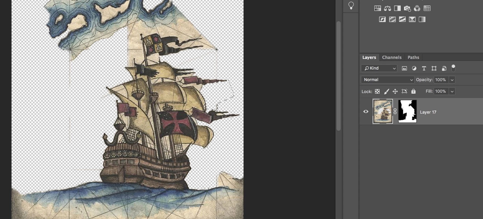Filter layers by adjustment layers

pos(414,68)
